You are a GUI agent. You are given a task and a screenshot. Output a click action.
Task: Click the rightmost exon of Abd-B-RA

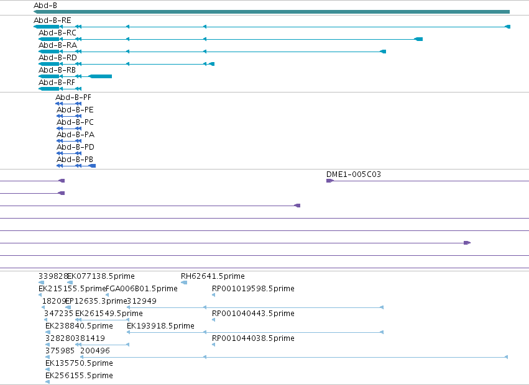coord(383,52)
